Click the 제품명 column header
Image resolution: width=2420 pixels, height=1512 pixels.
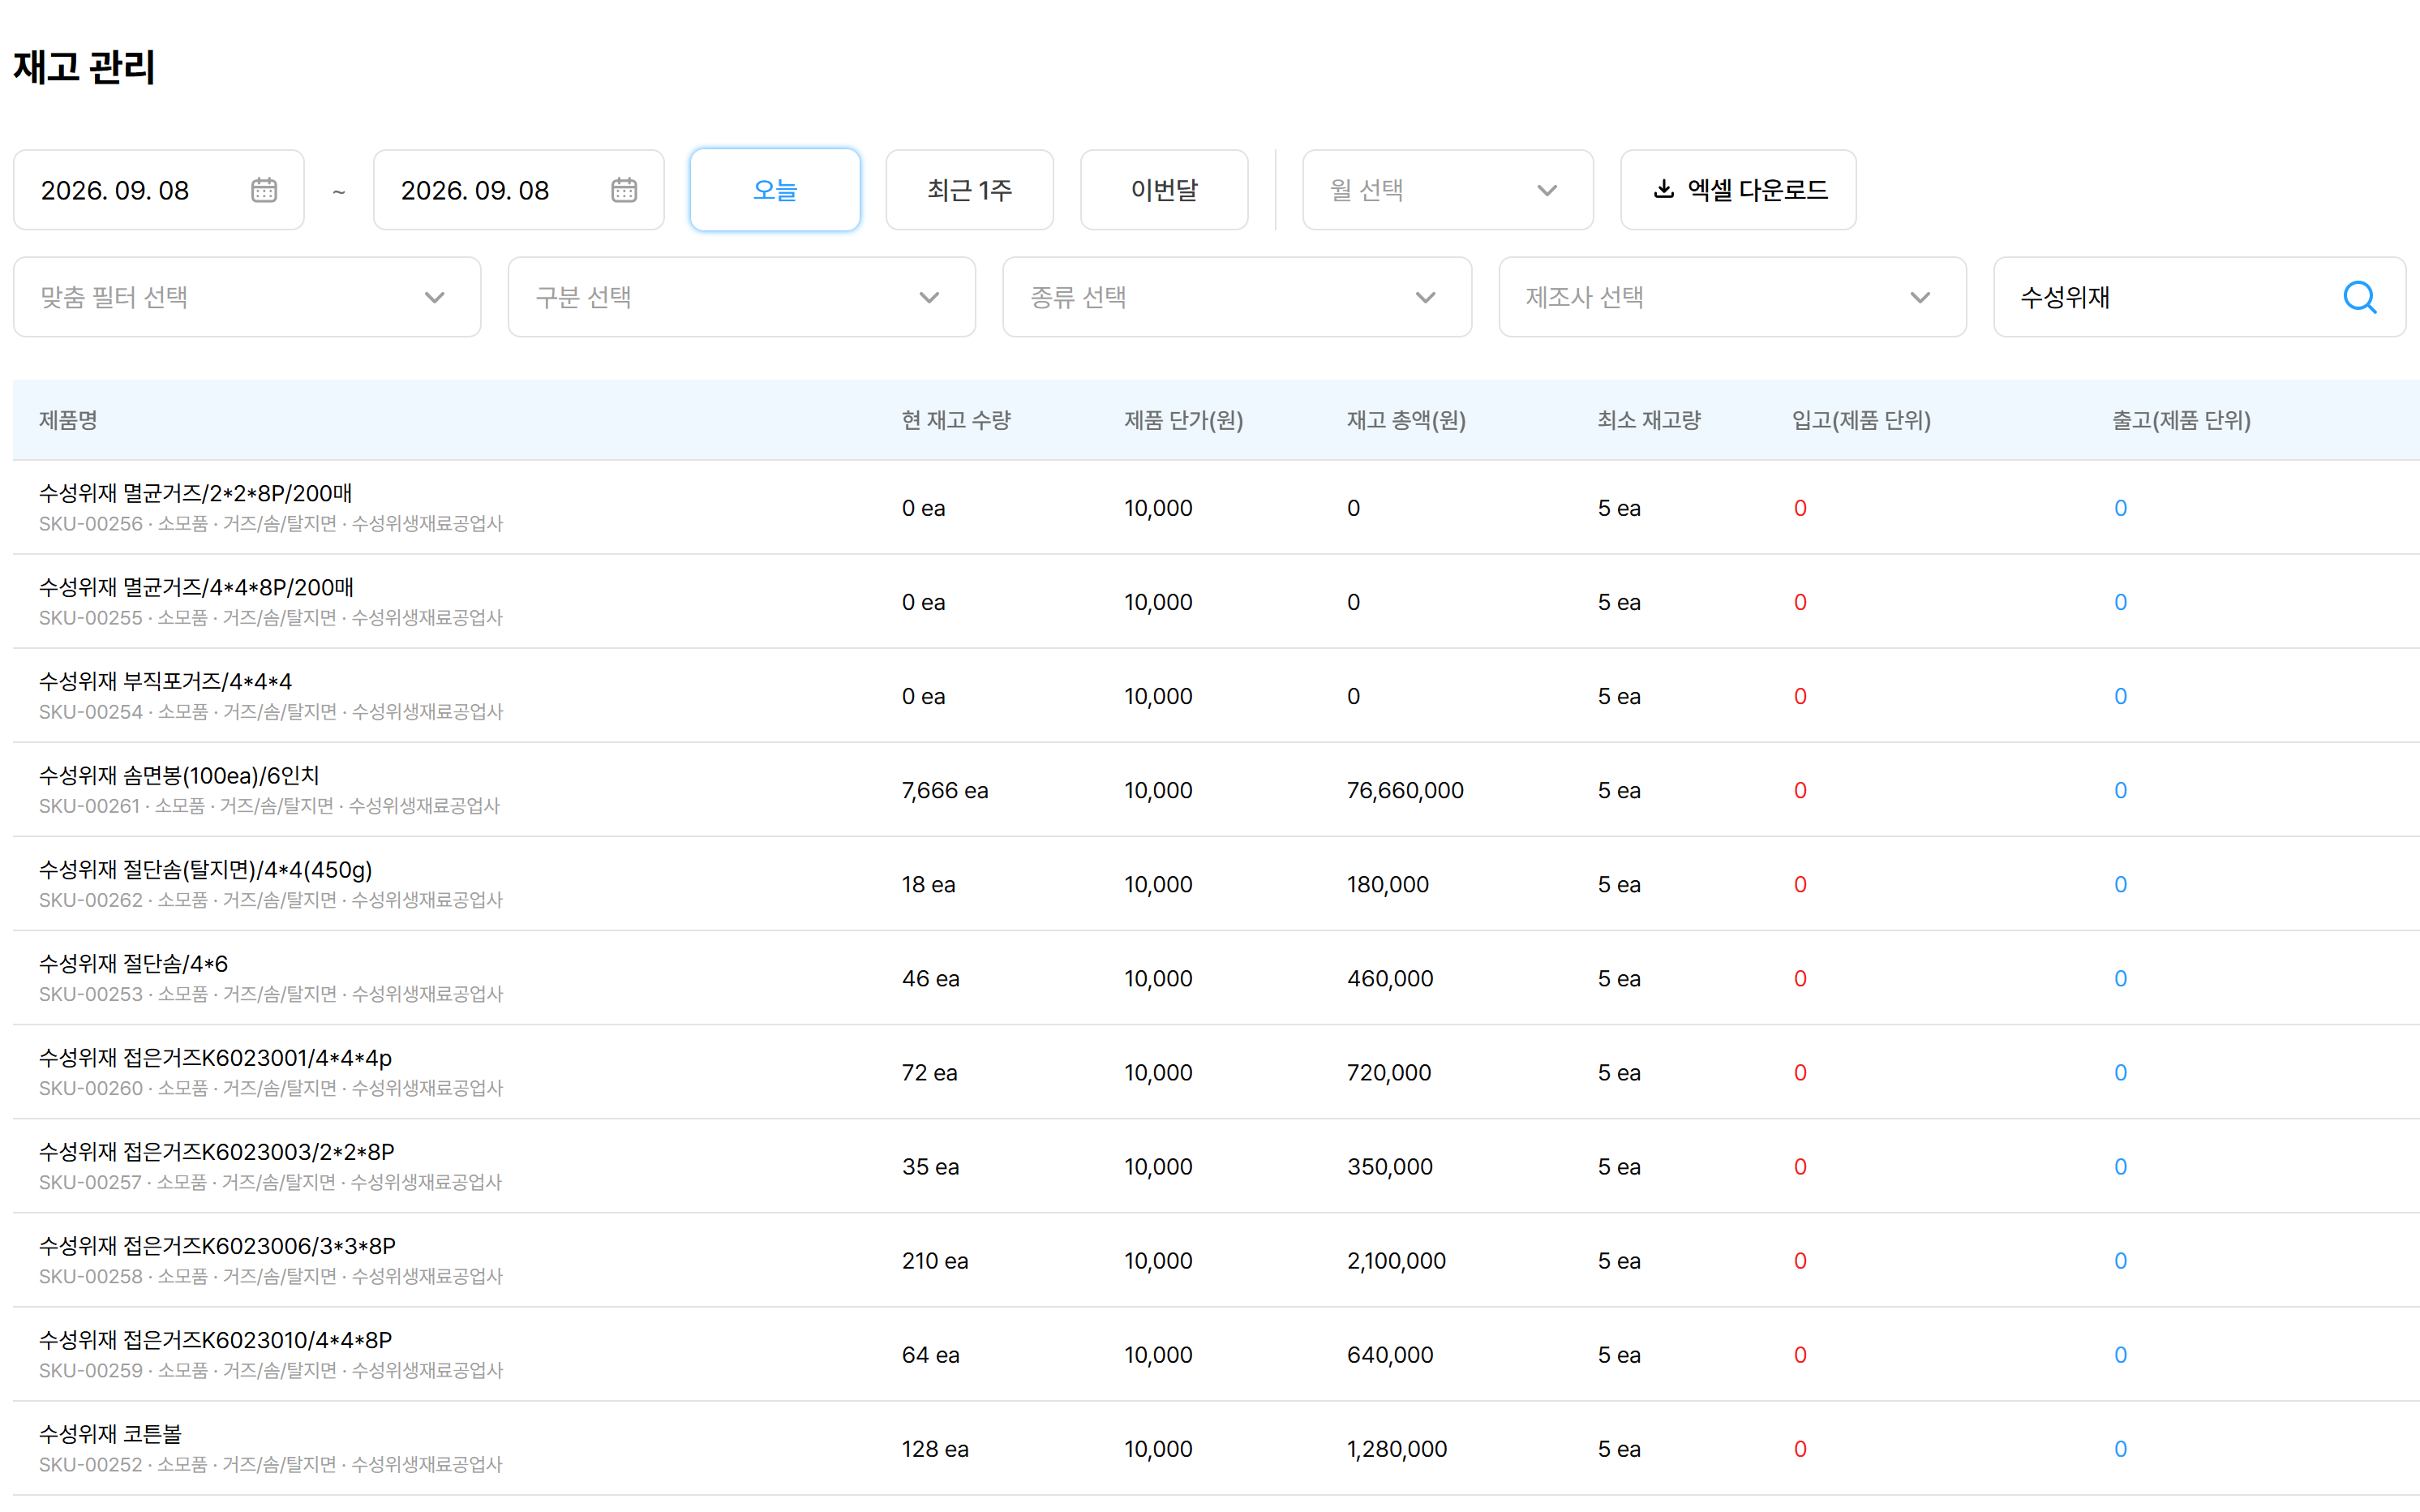pyautogui.click(x=68, y=420)
